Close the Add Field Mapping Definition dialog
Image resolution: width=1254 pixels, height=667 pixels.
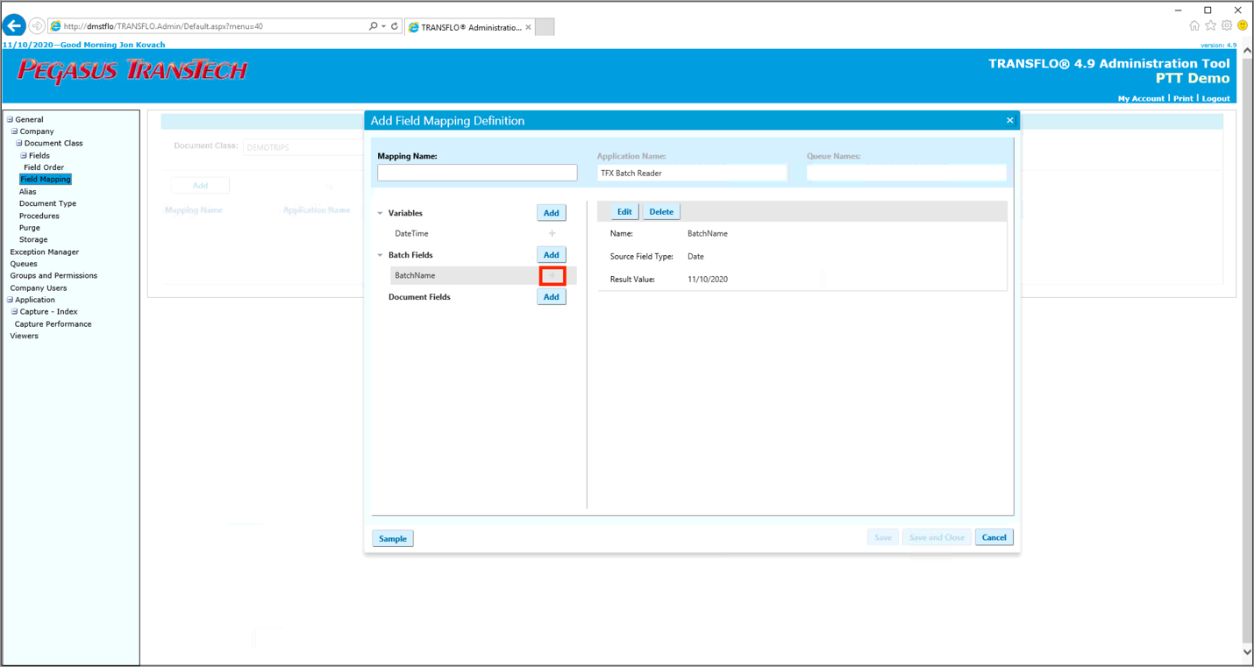tap(1009, 121)
